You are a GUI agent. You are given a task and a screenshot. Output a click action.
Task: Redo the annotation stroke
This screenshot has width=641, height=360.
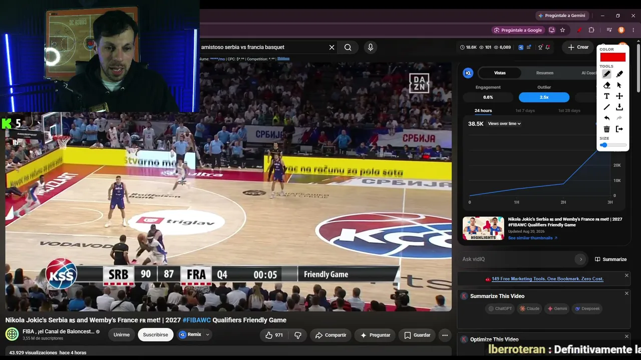tap(619, 118)
